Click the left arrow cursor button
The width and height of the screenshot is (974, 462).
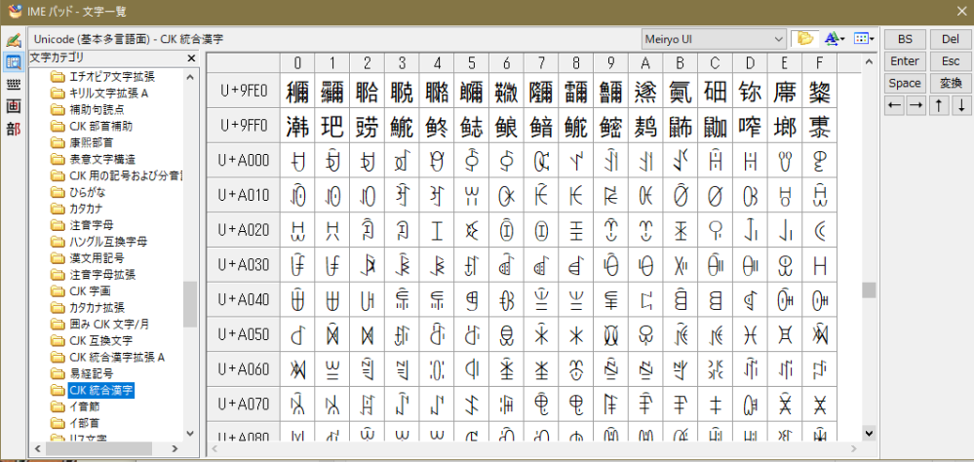pyautogui.click(x=894, y=105)
